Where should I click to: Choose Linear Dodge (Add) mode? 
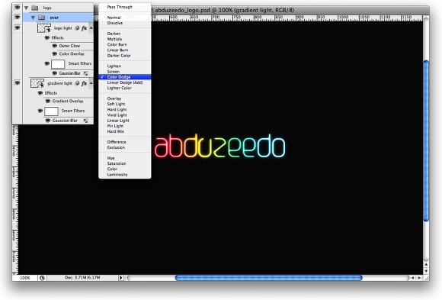point(125,82)
